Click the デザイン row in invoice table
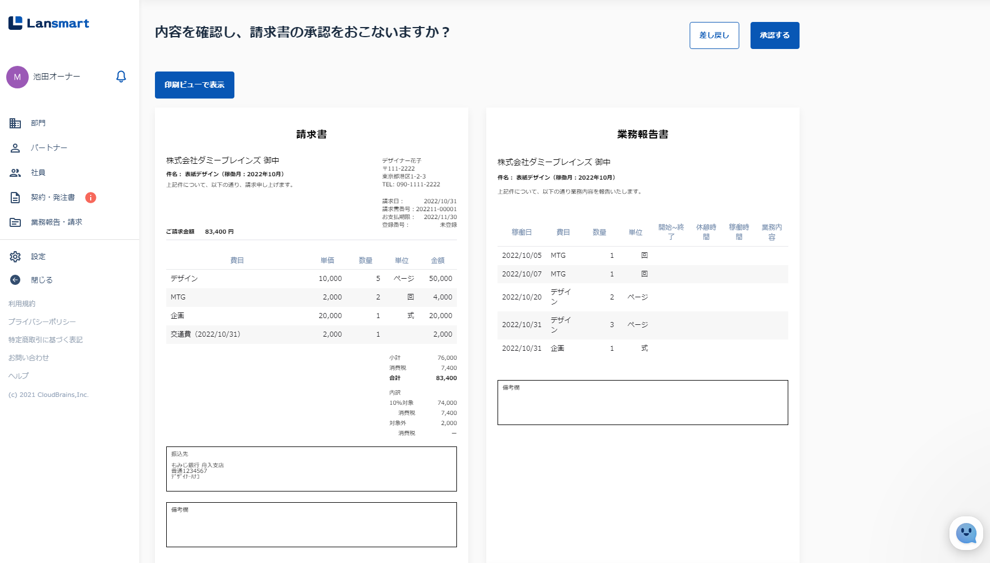990x563 pixels. [312, 279]
